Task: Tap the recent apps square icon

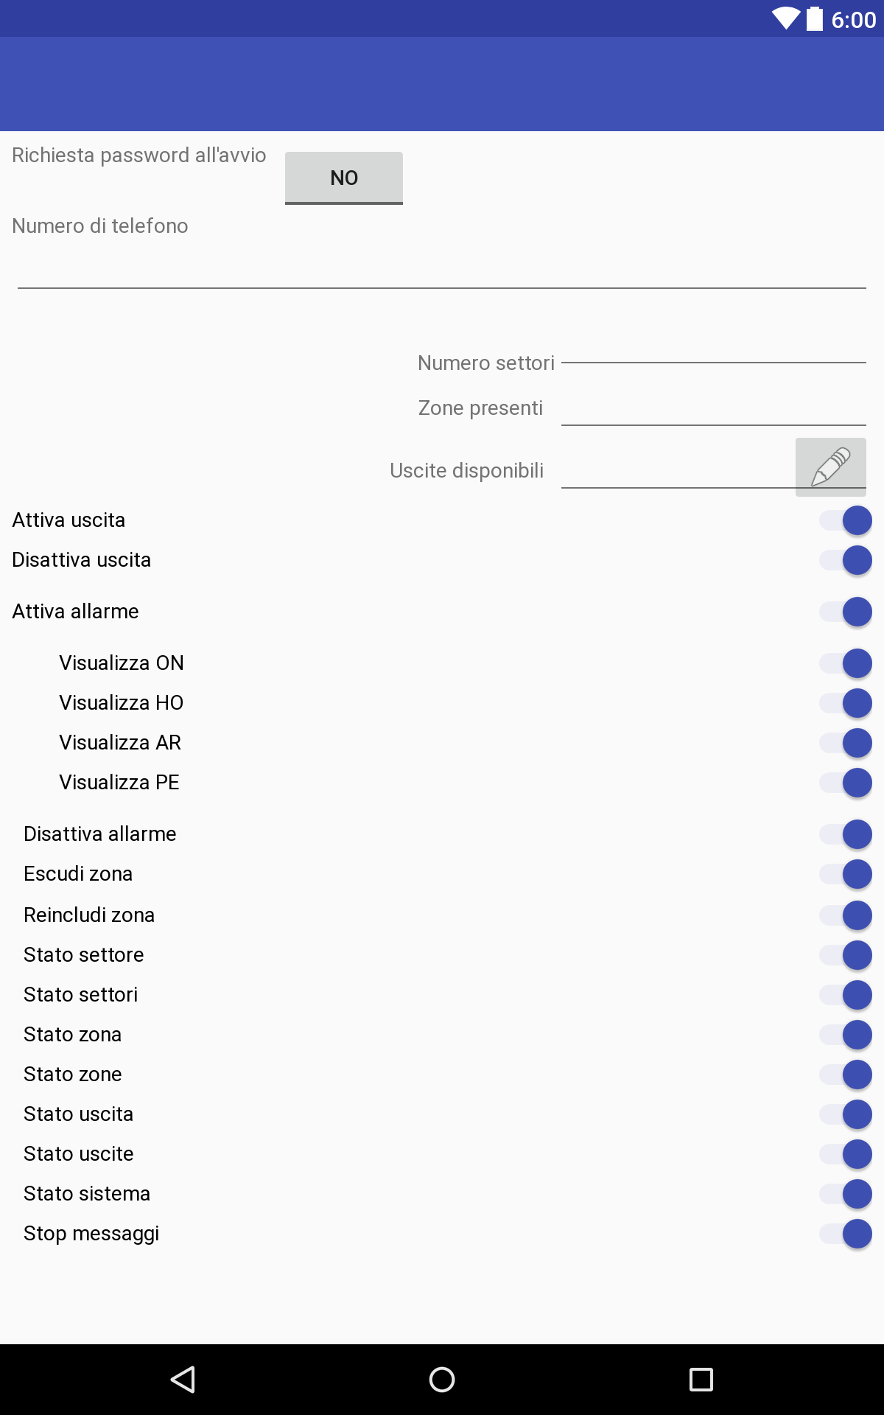Action: coord(701,1379)
